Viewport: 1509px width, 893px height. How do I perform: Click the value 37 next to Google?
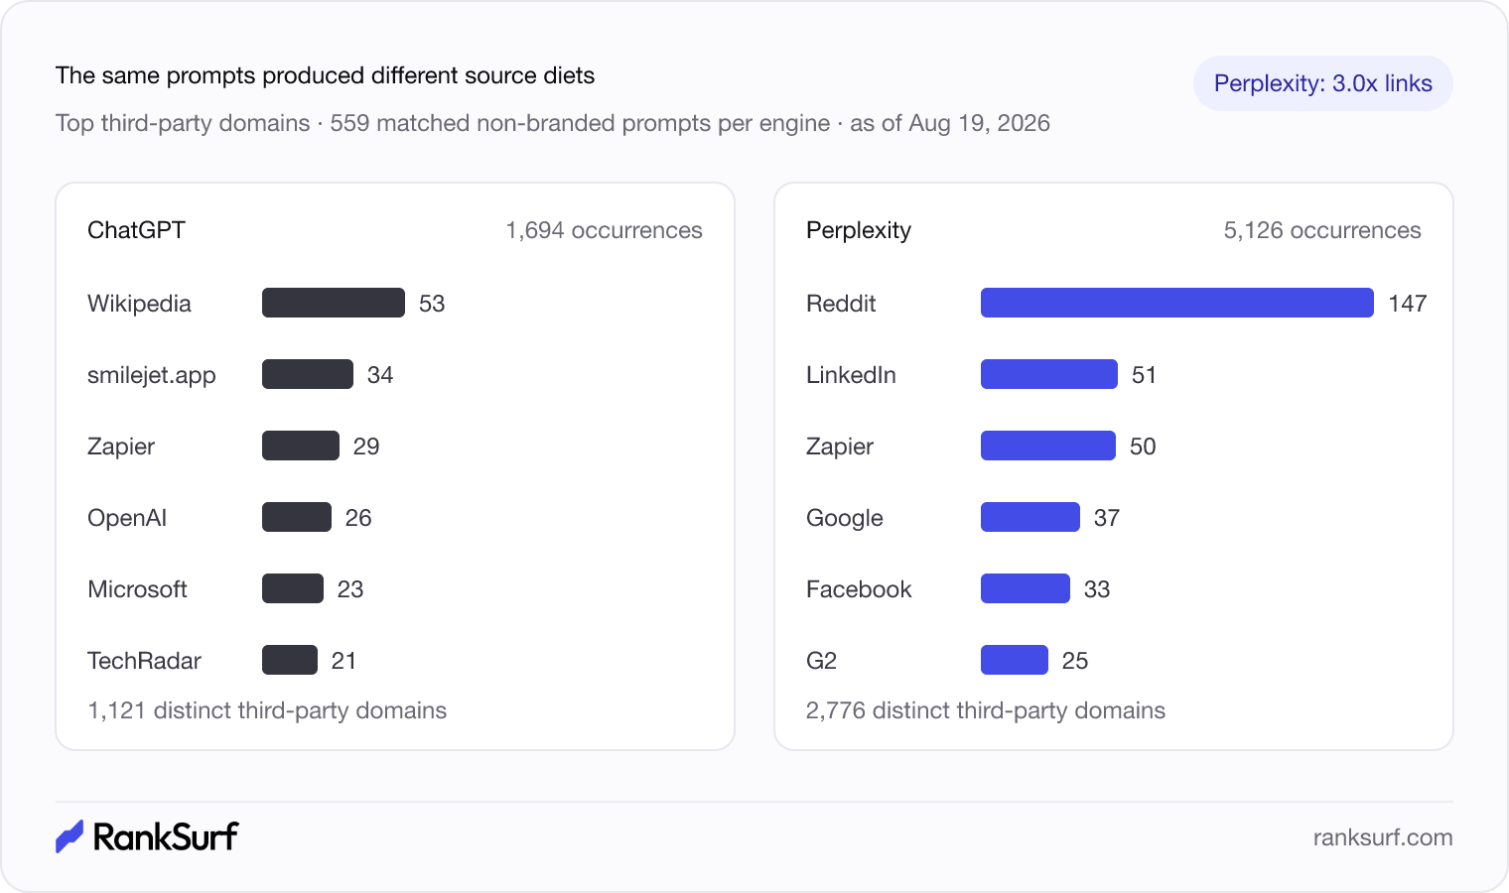(1107, 518)
